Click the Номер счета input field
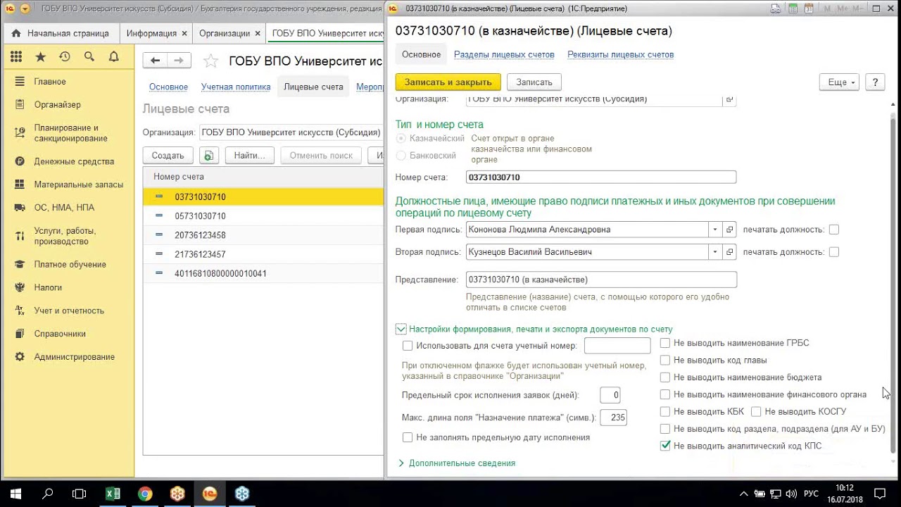The width and height of the screenshot is (901, 507). (601, 177)
